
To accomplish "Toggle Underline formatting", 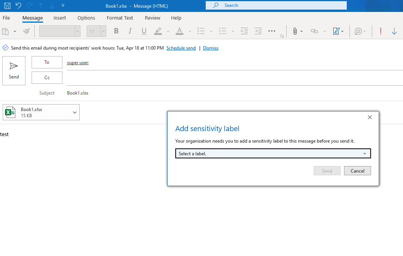I will click(x=144, y=31).
